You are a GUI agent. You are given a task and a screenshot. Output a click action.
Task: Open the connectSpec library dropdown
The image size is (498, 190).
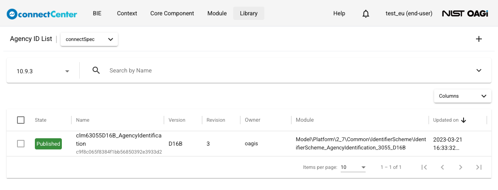(89, 39)
